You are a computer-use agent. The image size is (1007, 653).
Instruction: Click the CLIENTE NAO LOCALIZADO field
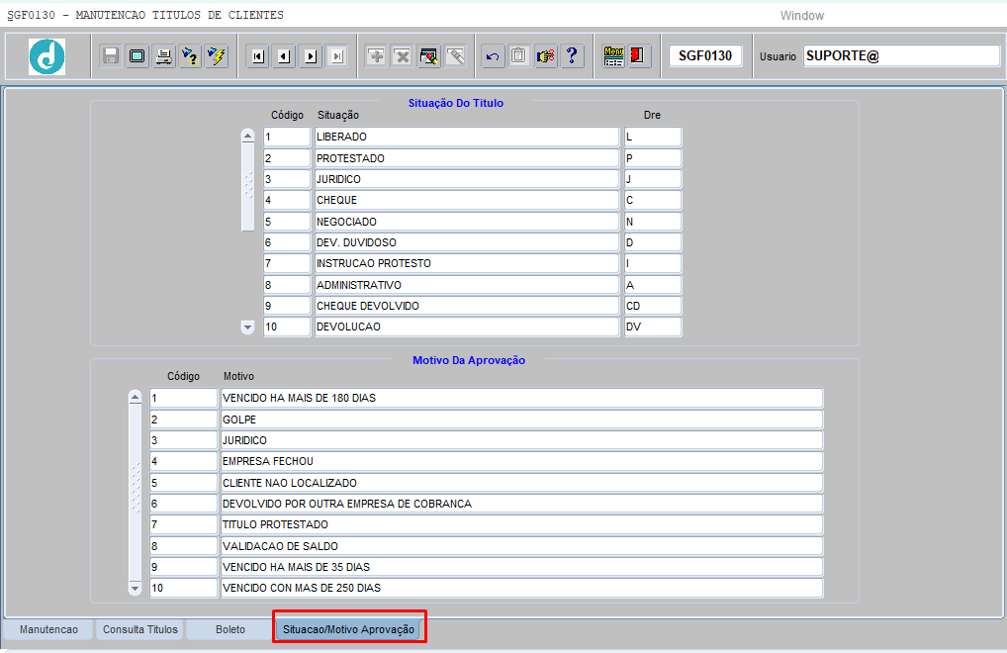[x=521, y=483]
